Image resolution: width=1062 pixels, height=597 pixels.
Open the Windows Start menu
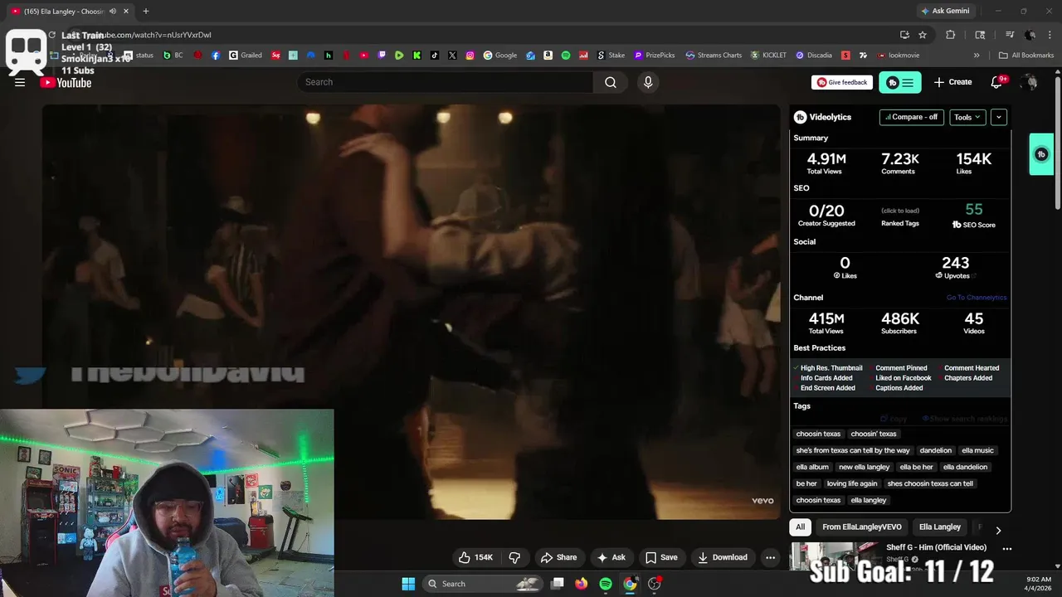click(x=408, y=584)
